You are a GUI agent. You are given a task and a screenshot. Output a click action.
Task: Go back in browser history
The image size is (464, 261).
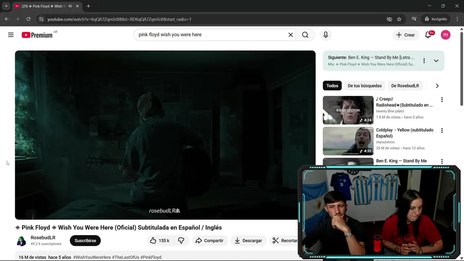(x=7, y=19)
